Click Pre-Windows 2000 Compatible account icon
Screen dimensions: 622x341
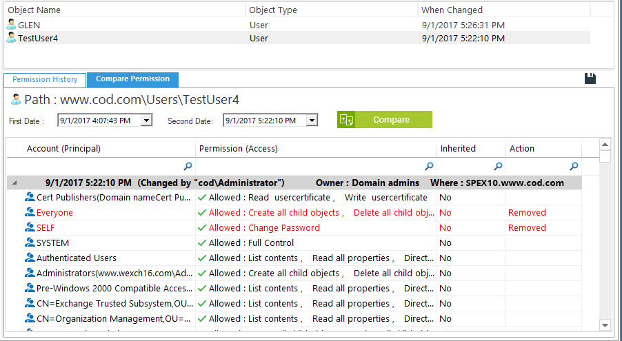(x=30, y=287)
